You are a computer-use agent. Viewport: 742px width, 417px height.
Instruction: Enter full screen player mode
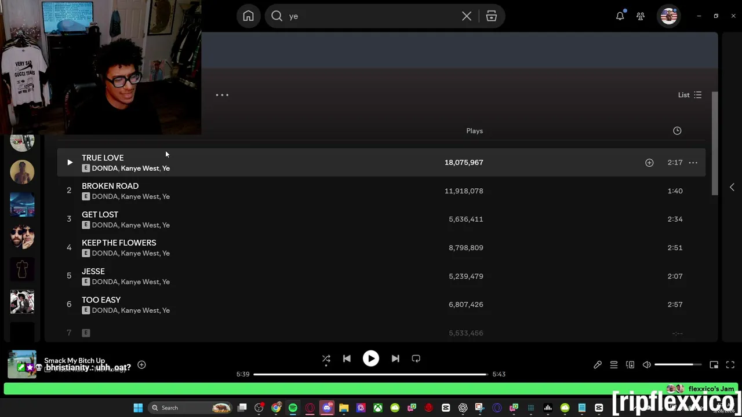730,365
